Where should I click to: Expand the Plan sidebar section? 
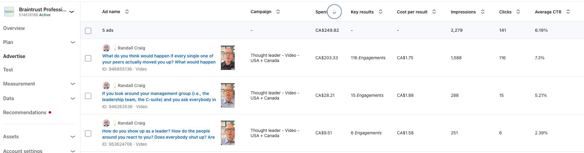coord(73,42)
